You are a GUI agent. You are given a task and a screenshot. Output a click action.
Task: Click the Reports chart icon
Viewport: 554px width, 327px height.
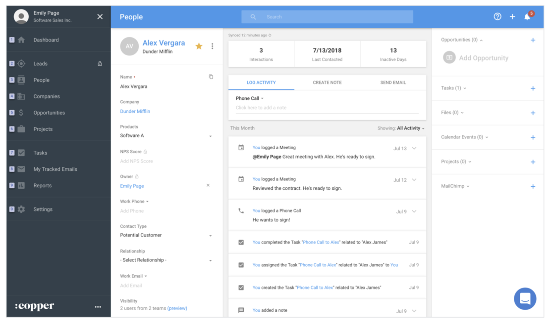[x=21, y=185]
